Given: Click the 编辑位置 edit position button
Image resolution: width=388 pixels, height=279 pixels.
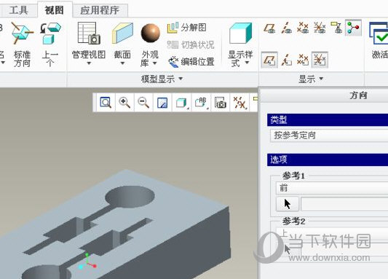Looking at the screenshot, I should [191, 62].
